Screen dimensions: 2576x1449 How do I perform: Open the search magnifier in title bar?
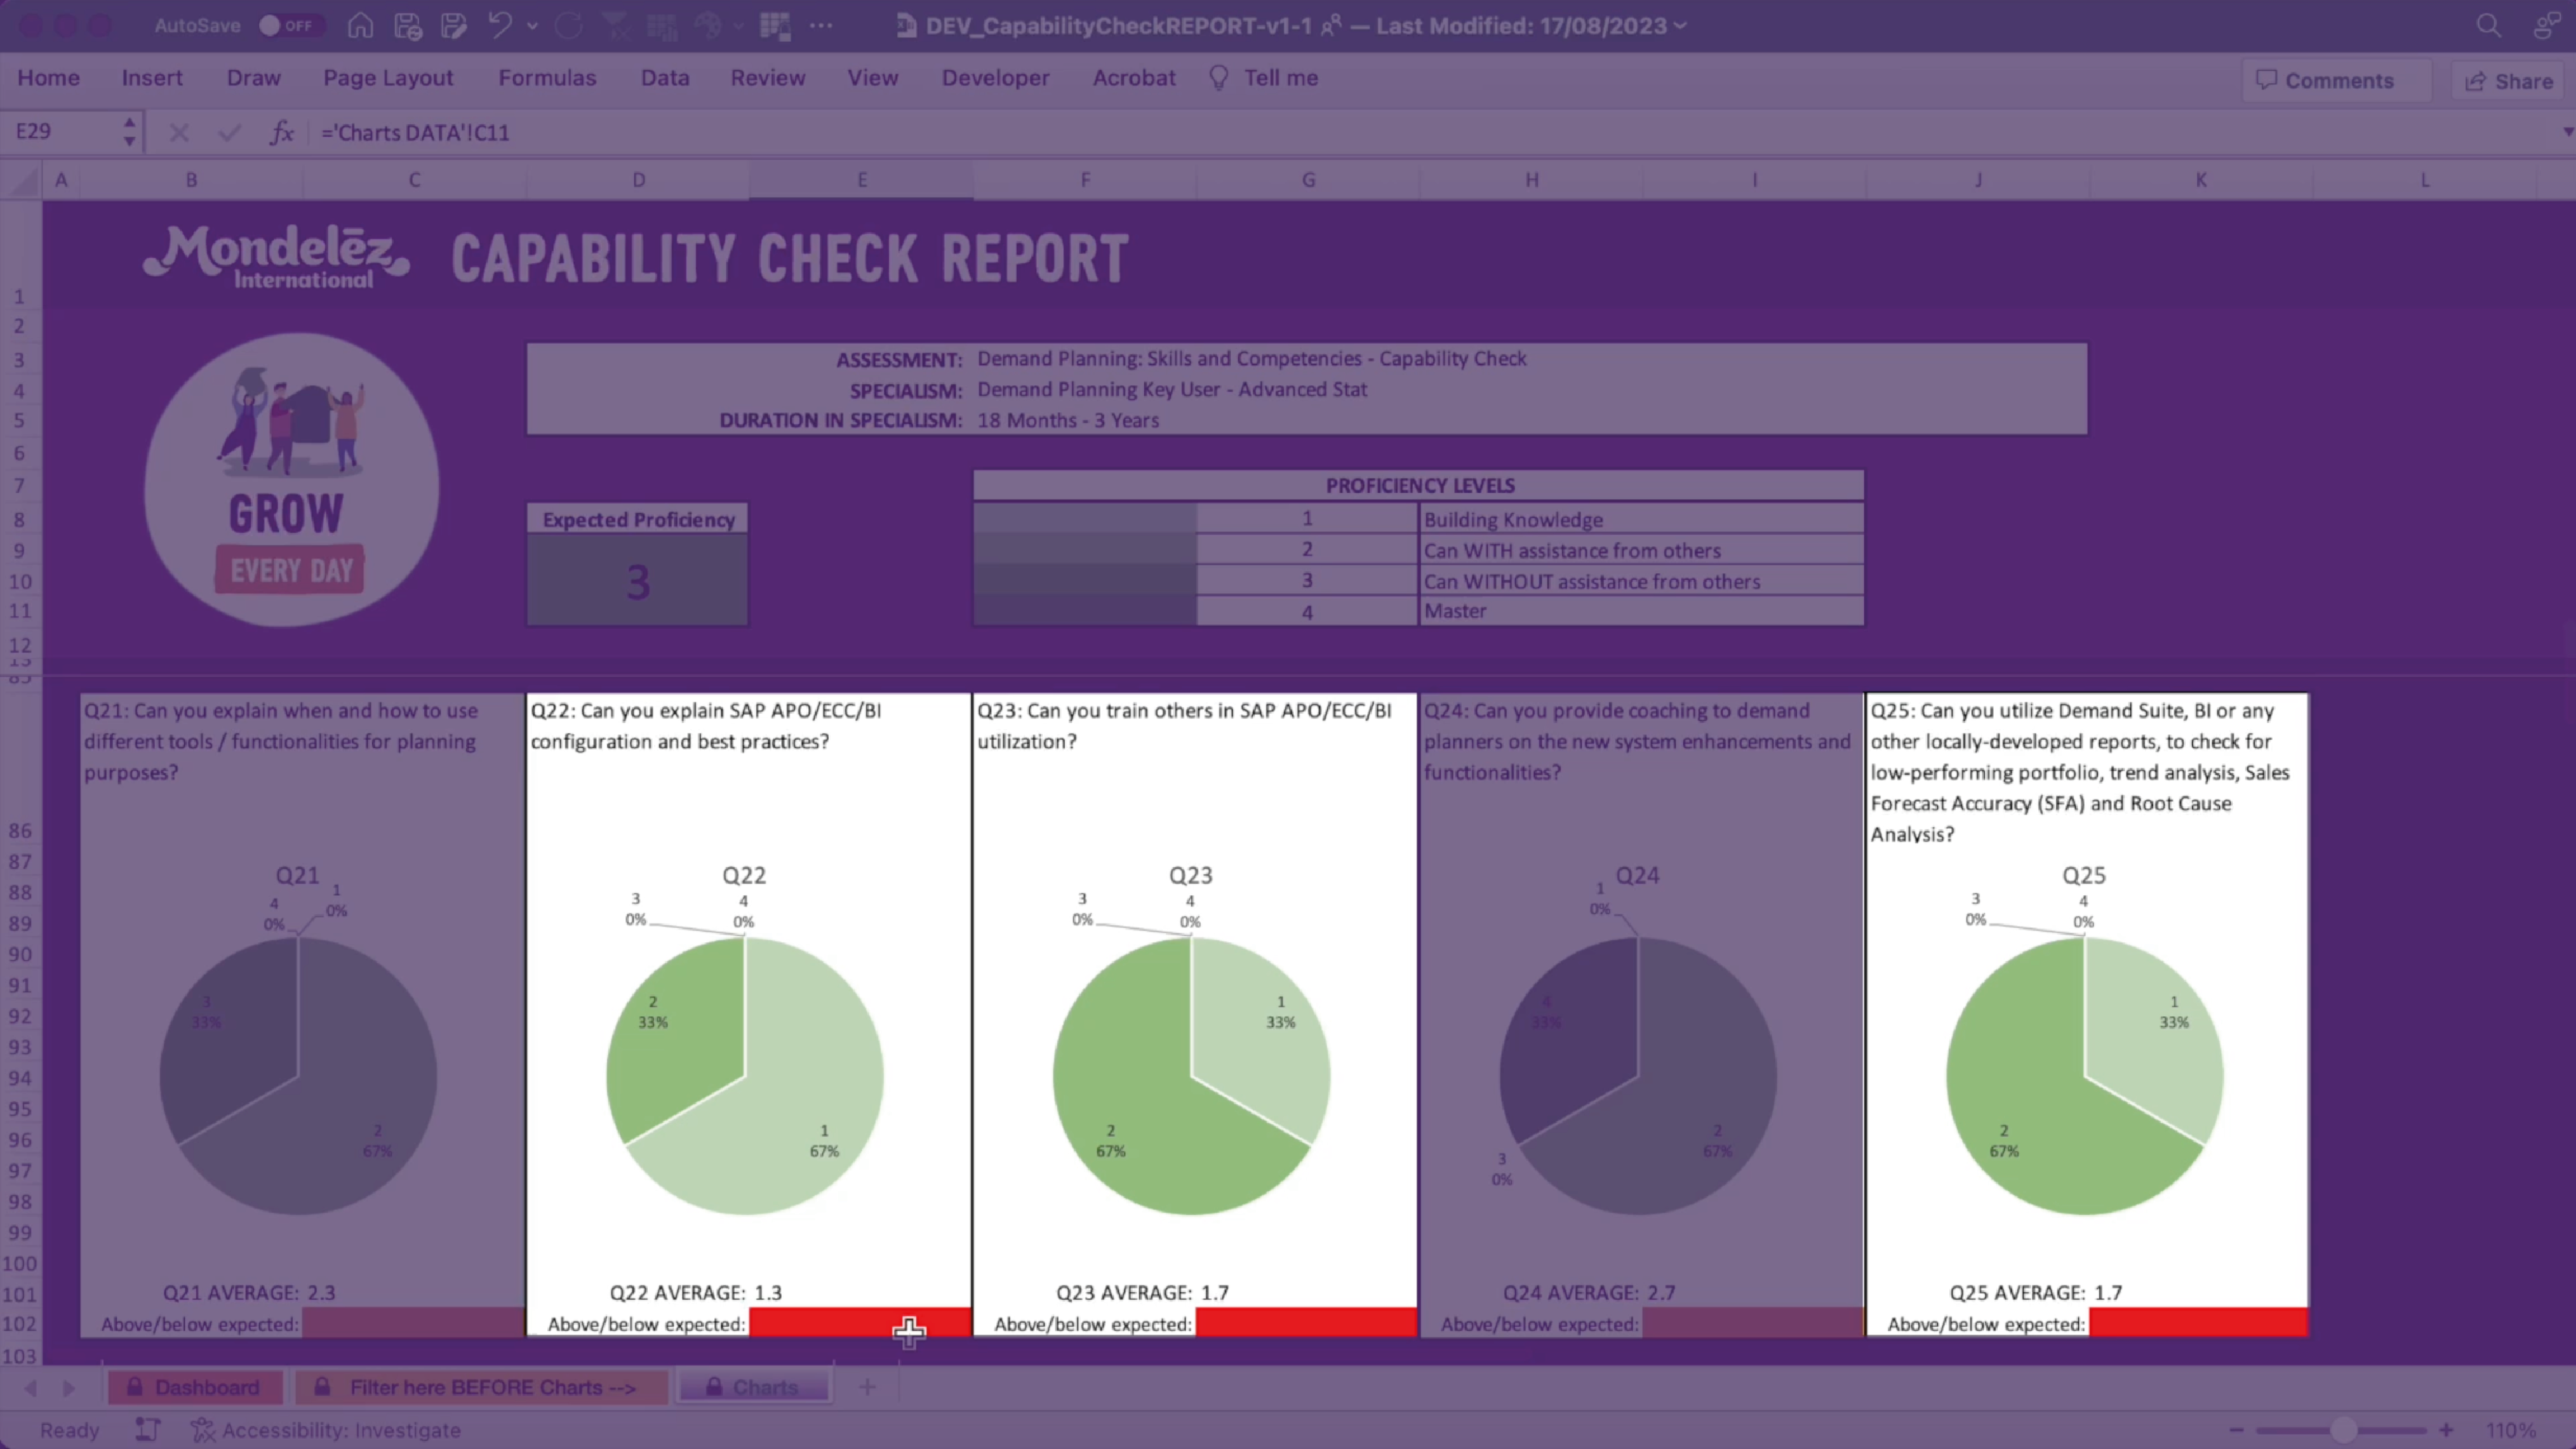[x=2488, y=26]
